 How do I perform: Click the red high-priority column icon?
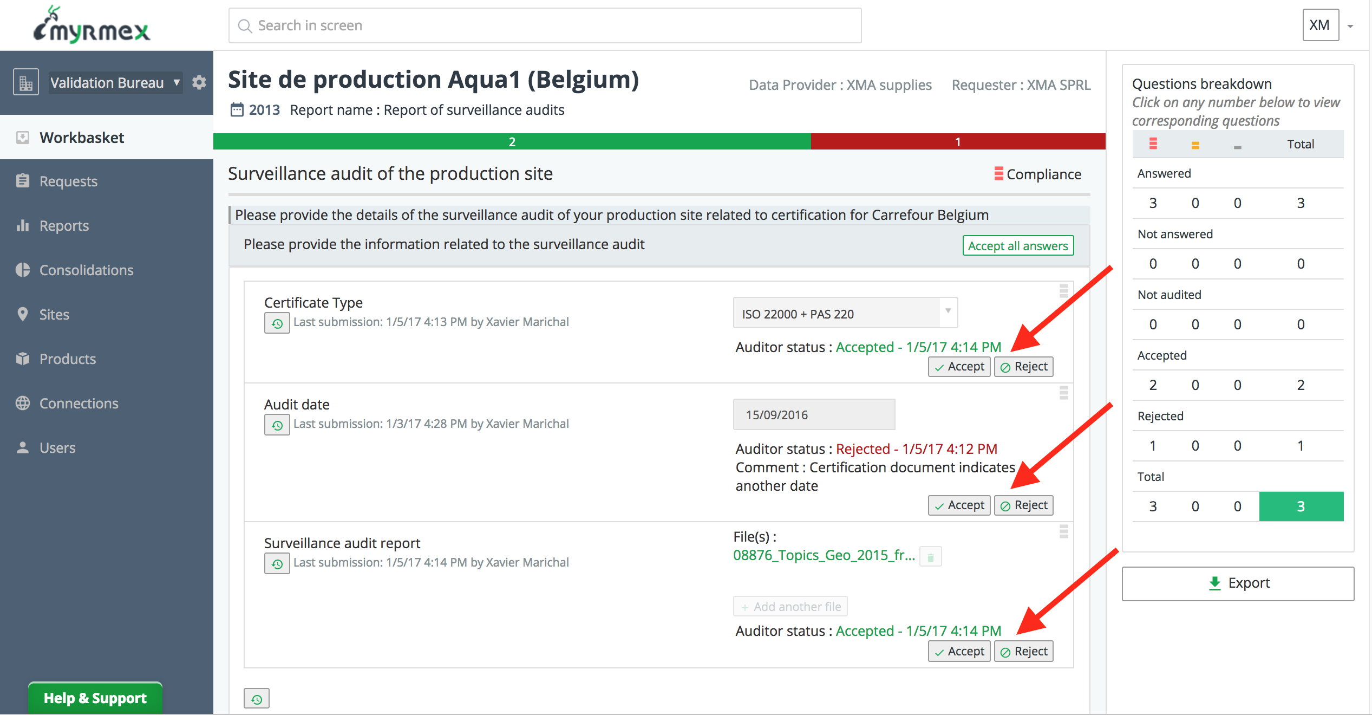point(1153,144)
